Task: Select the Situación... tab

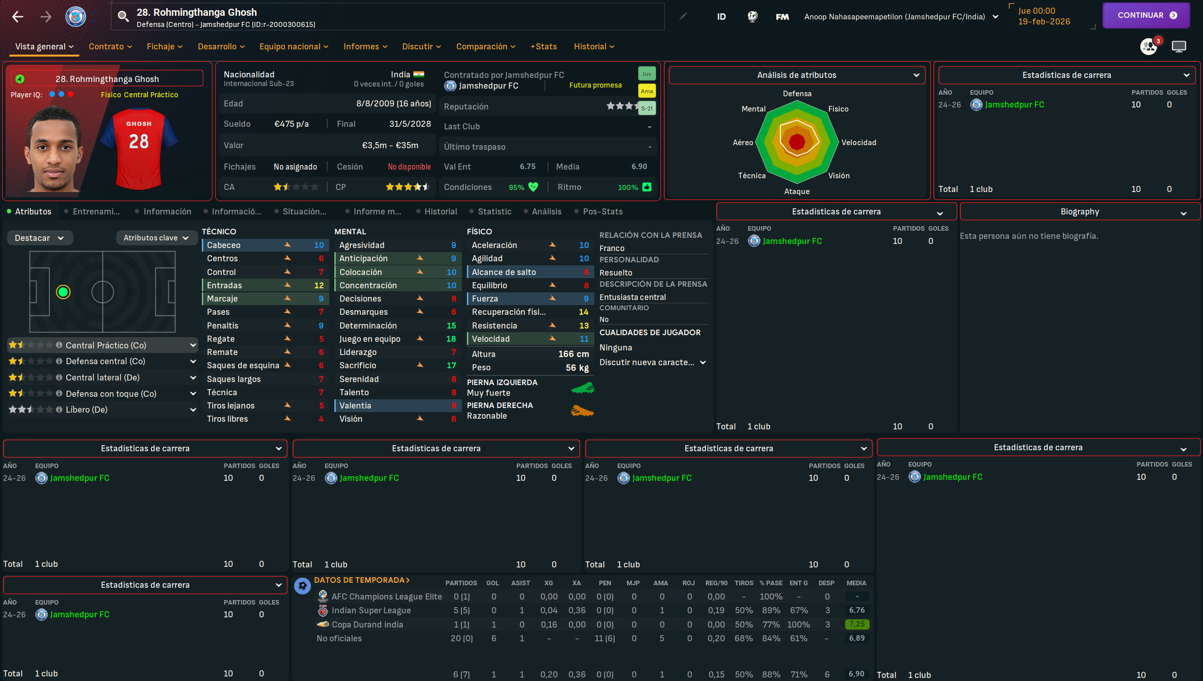Action: [x=304, y=211]
